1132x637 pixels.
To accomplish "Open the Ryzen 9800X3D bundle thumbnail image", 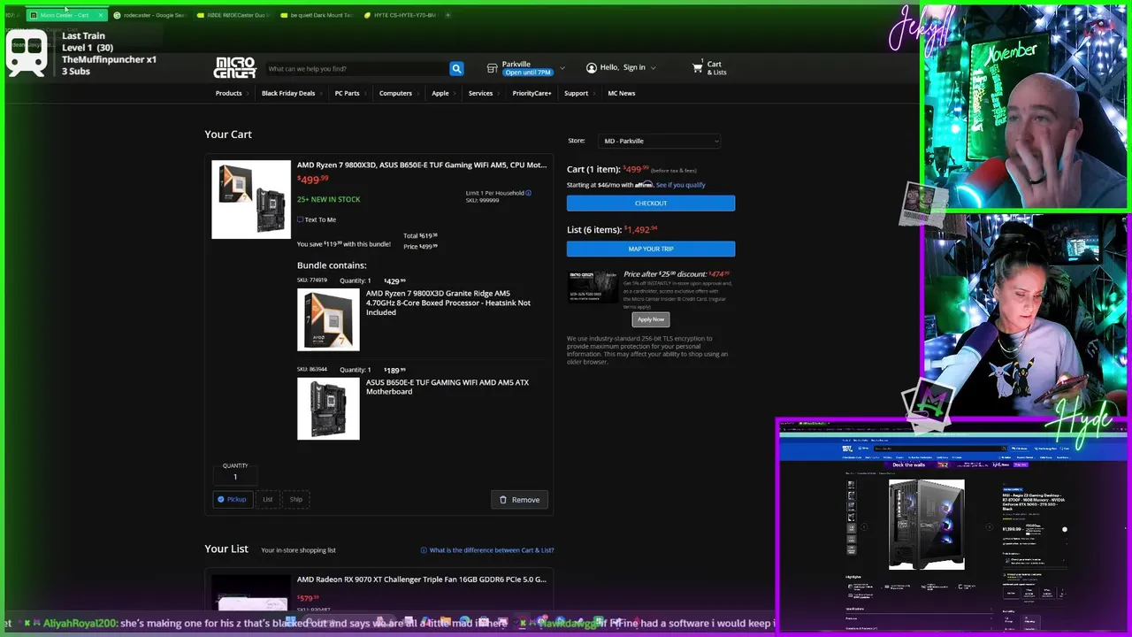I will (x=251, y=199).
